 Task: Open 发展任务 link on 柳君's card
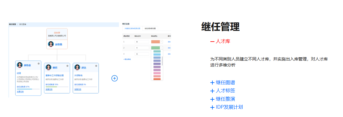49,89
